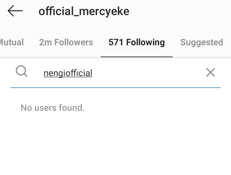Show the Suggested tab
Viewport: 231px width, 175px height.
[x=201, y=42]
